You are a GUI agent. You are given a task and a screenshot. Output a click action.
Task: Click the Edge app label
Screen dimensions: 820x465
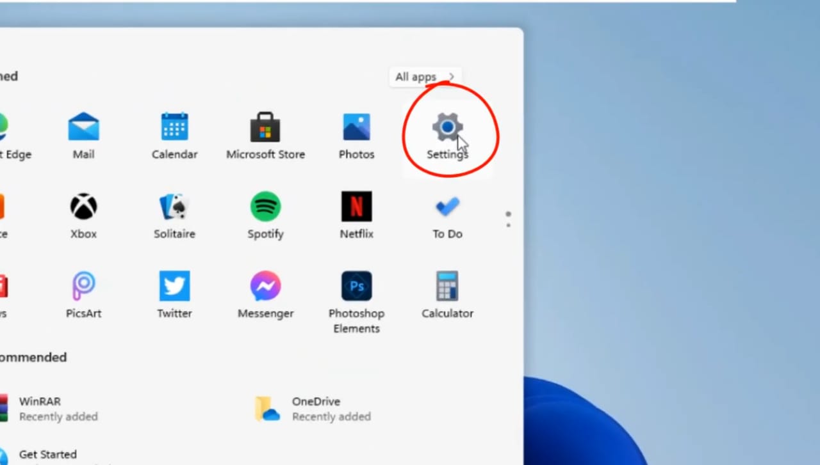click(x=15, y=154)
